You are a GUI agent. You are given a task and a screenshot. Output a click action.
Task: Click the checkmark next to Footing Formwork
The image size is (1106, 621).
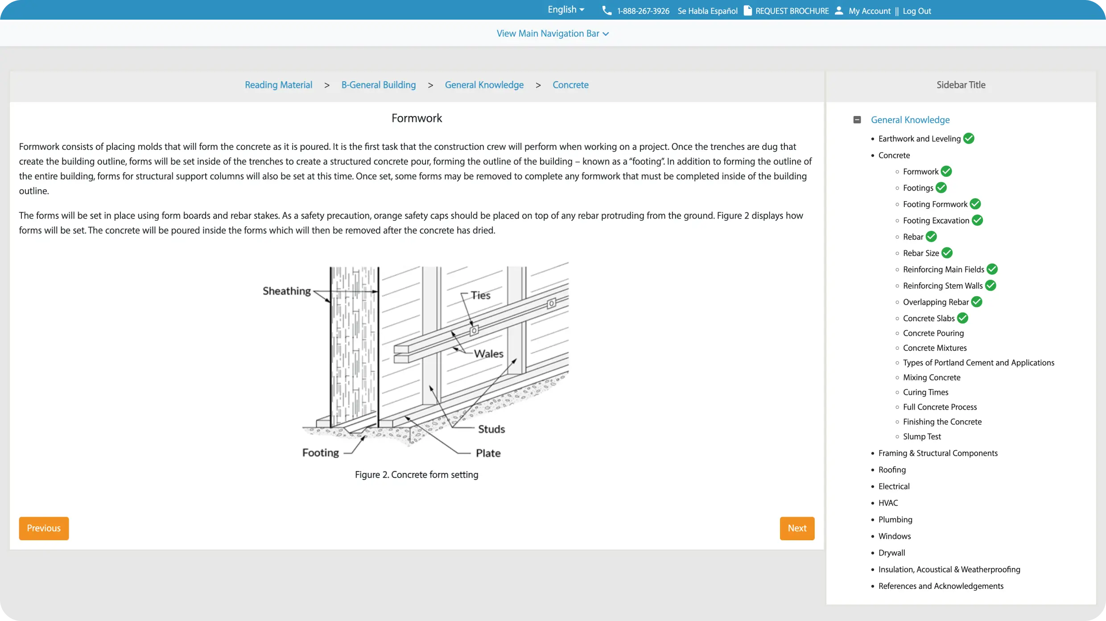975,204
